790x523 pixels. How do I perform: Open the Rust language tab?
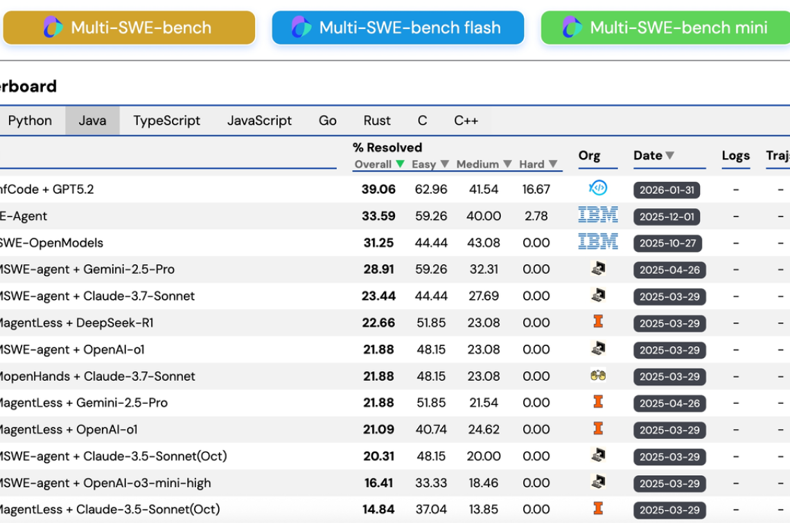pos(377,121)
